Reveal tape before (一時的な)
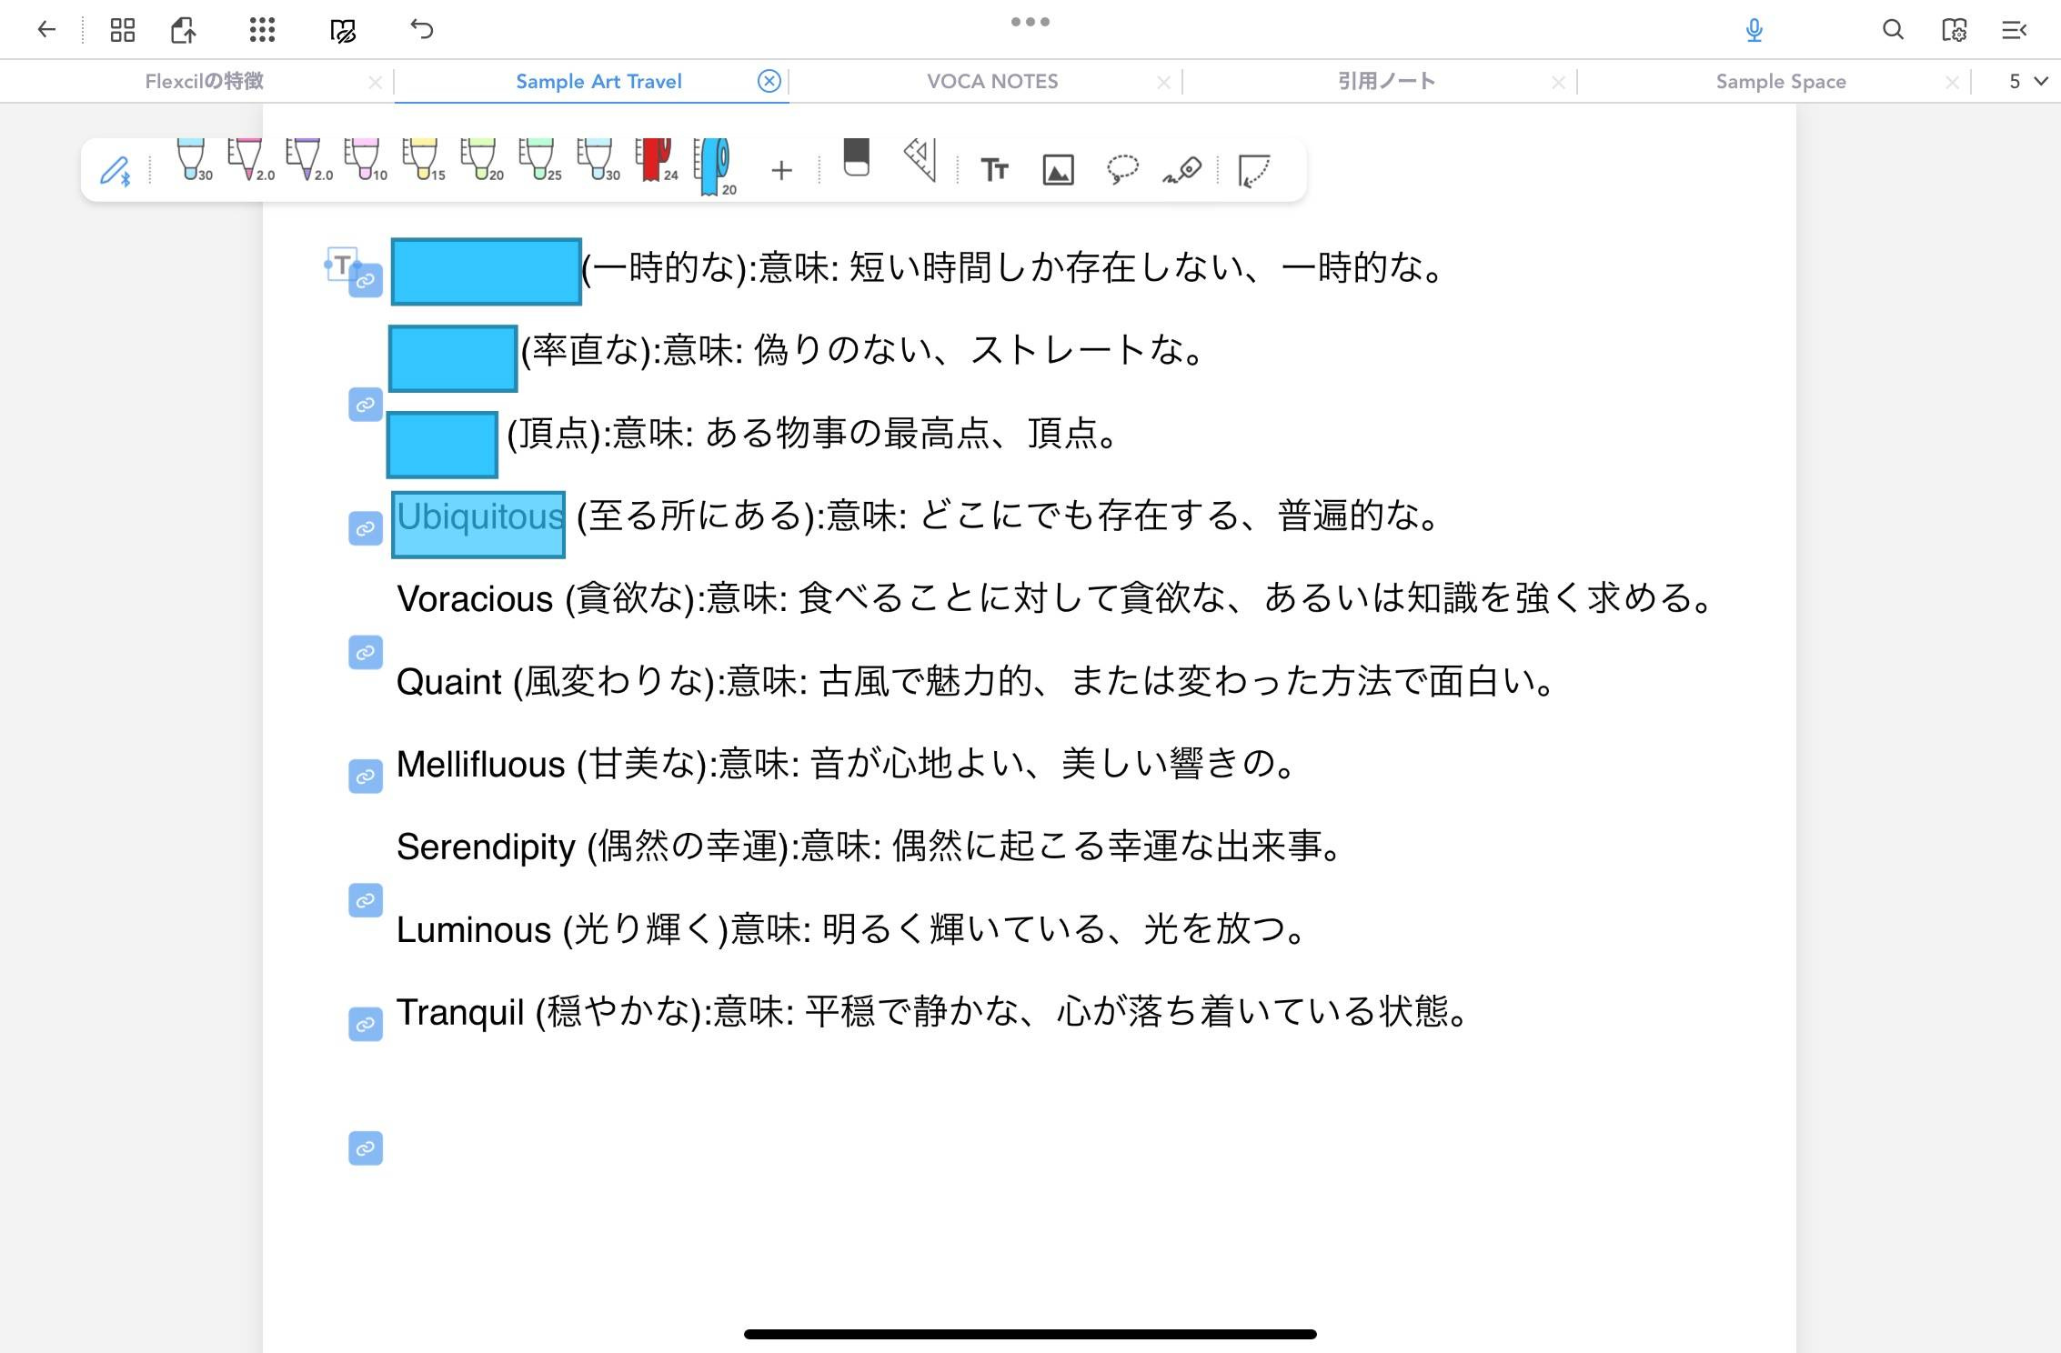The image size is (2061, 1353). [x=487, y=272]
